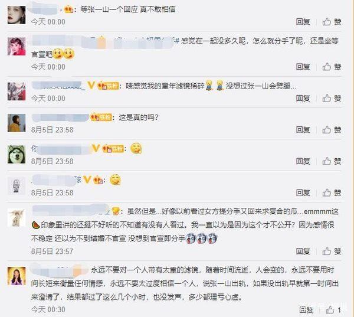Open the first commenter's avatar
The height and width of the screenshot is (317, 354).
click(x=17, y=15)
